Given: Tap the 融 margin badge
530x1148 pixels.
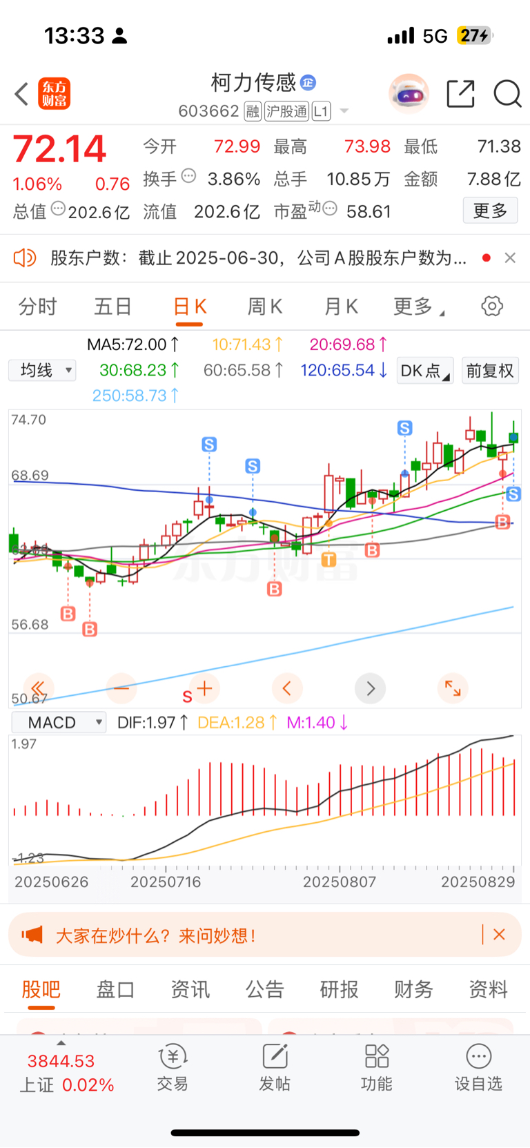Looking at the screenshot, I should 253,111.
